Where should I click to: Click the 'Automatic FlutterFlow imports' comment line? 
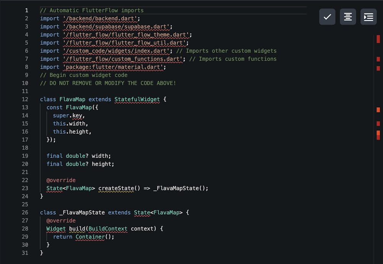tap(92, 10)
